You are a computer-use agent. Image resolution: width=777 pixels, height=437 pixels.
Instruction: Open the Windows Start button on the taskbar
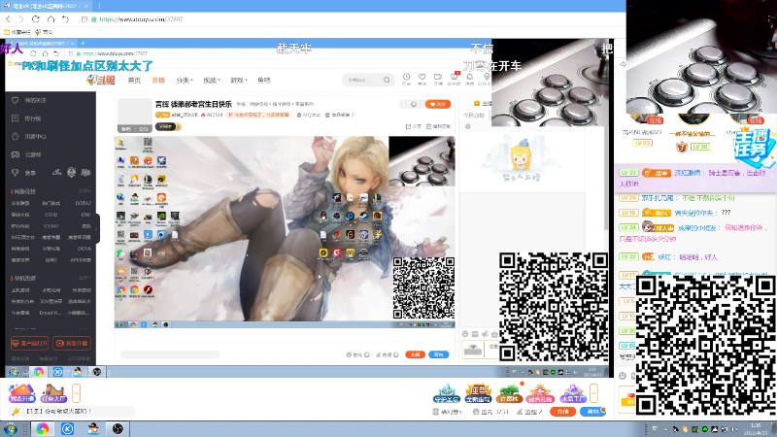tap(11, 429)
